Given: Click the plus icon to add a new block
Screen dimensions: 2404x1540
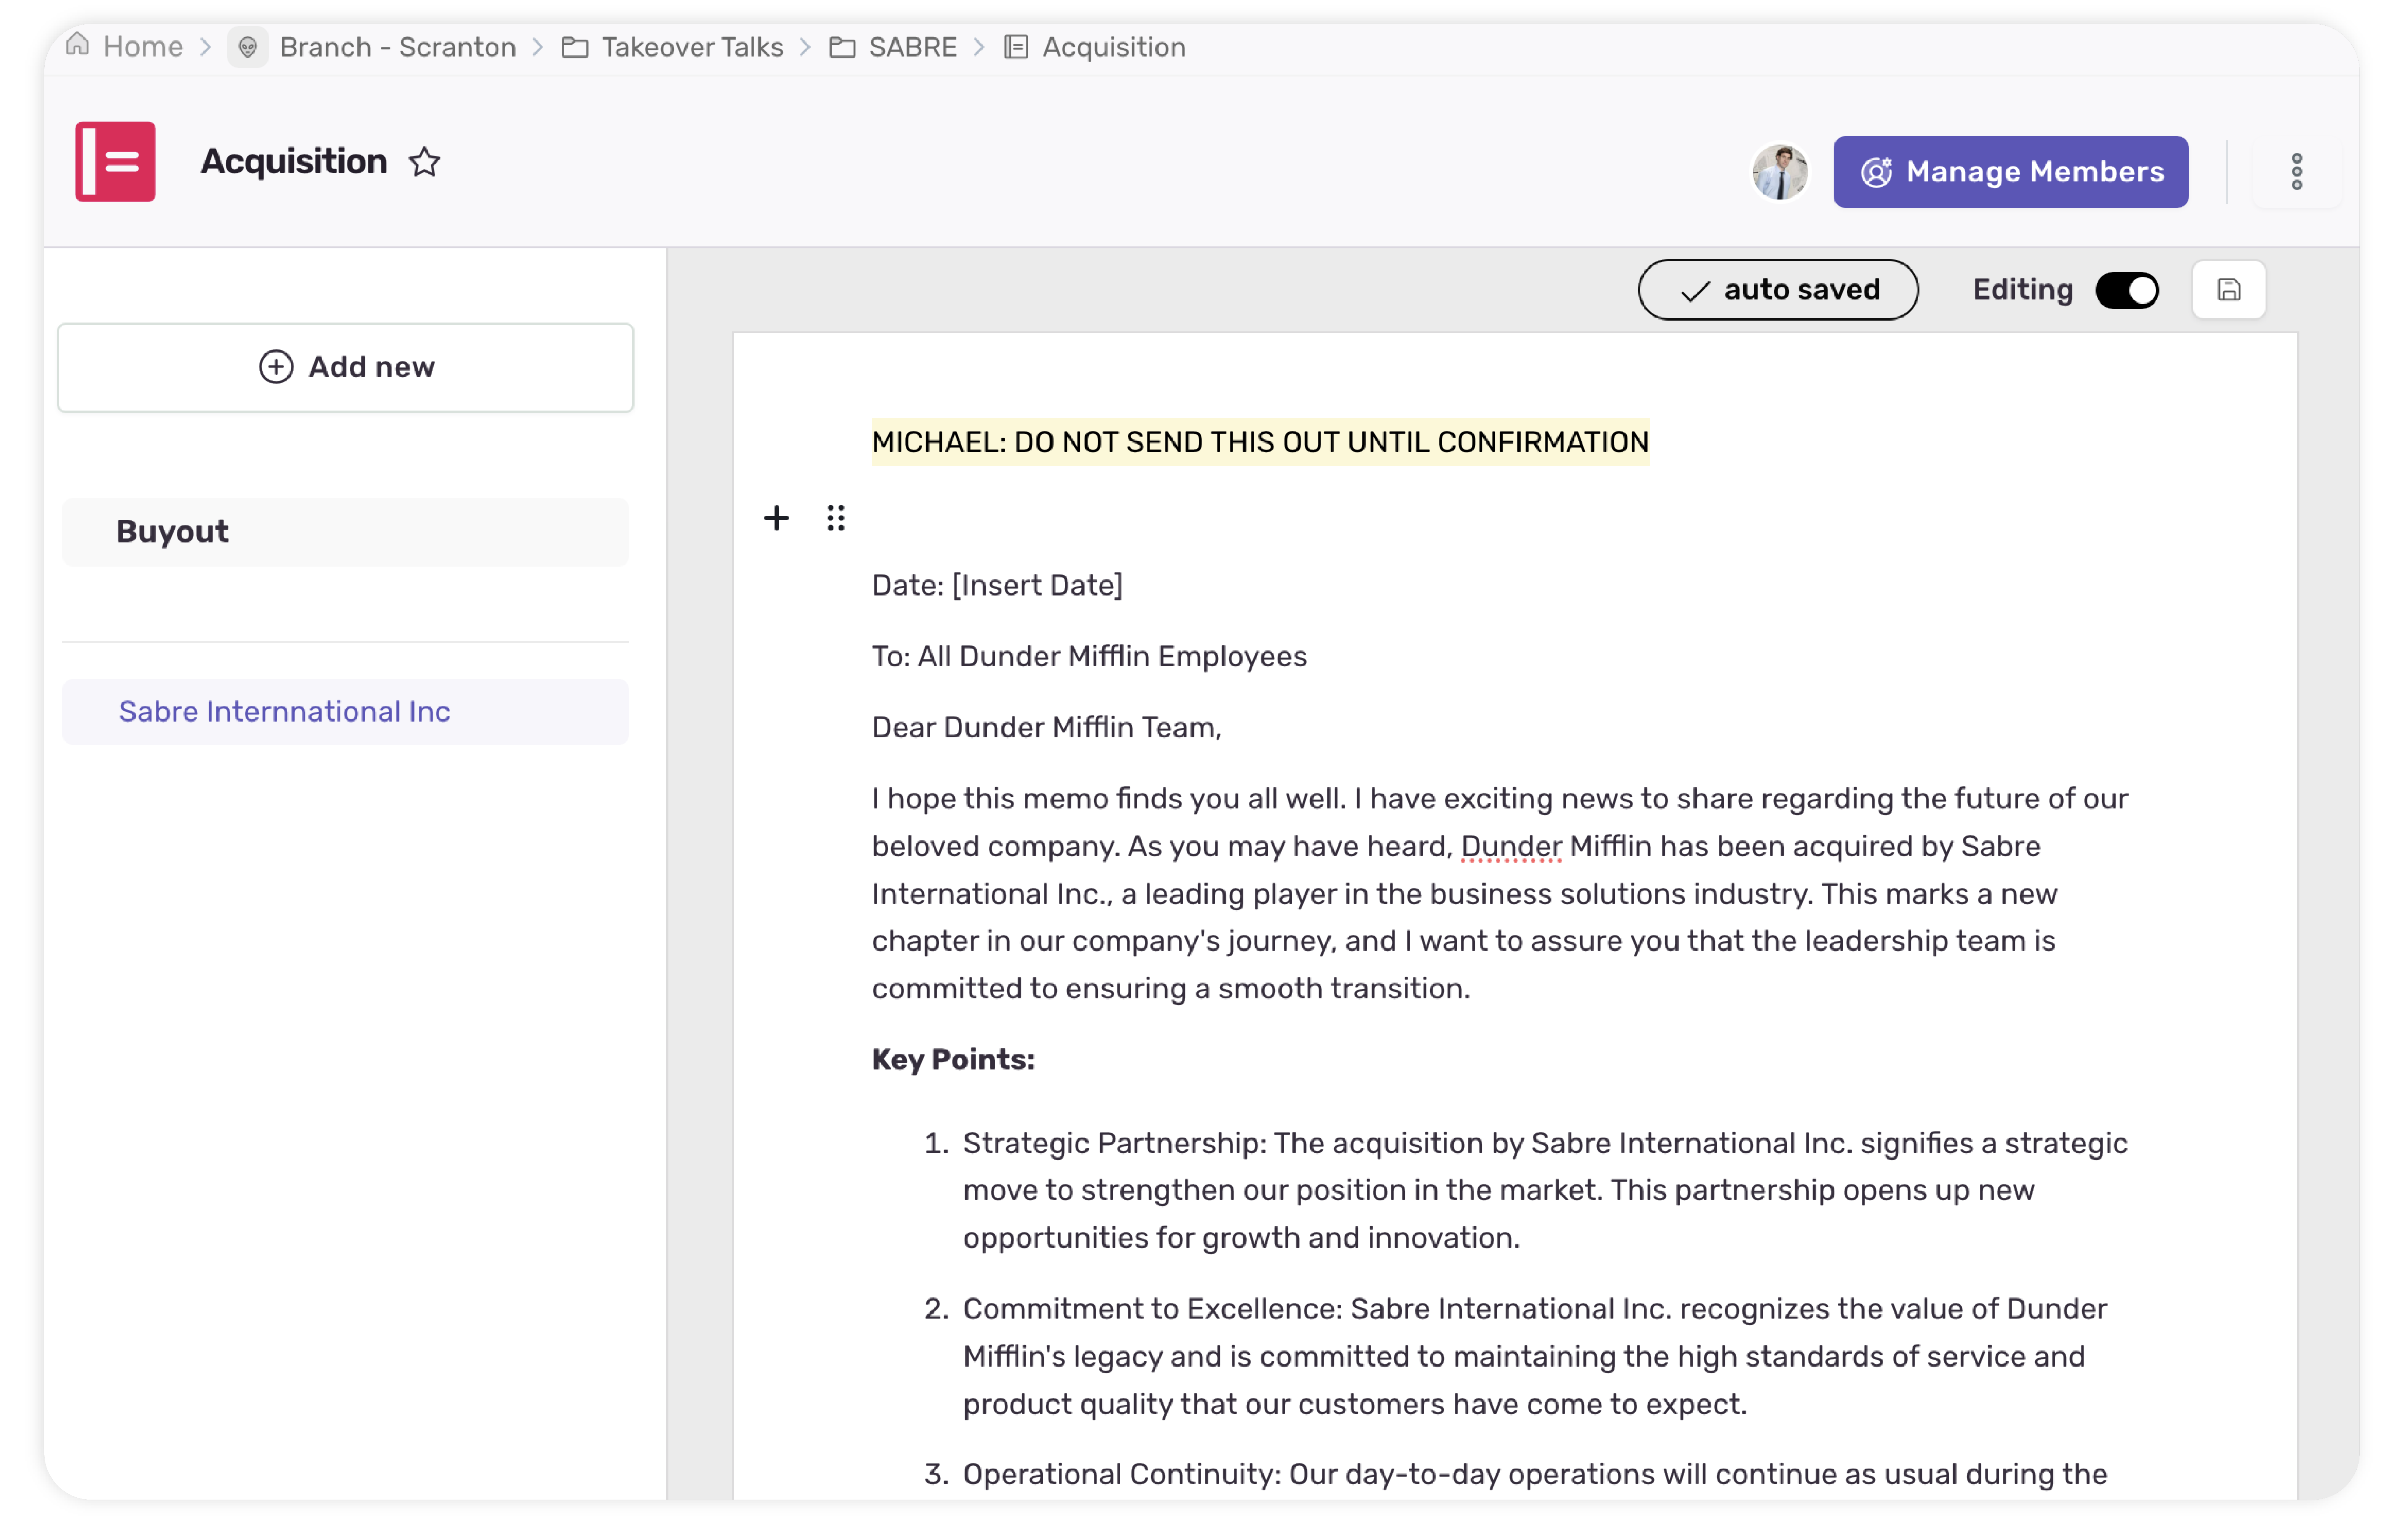Looking at the screenshot, I should pos(776,518).
